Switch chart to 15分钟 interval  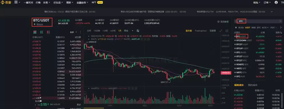(x=97, y=31)
